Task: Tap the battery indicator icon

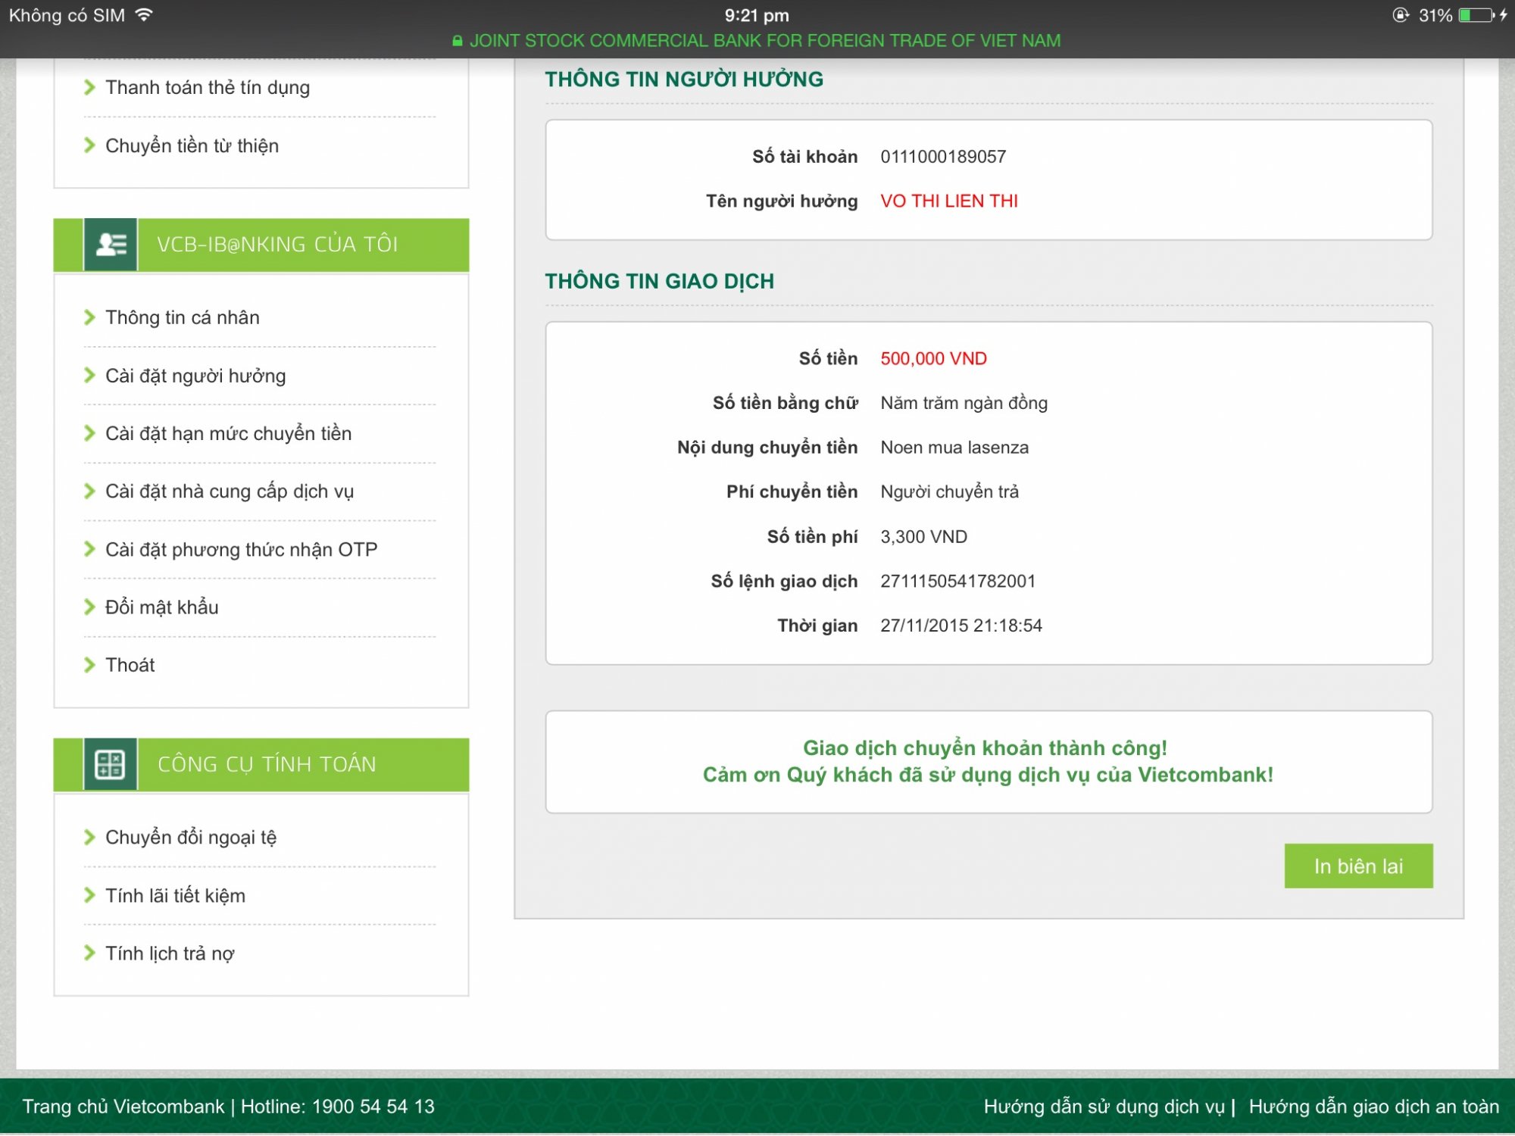Action: click(x=1476, y=15)
